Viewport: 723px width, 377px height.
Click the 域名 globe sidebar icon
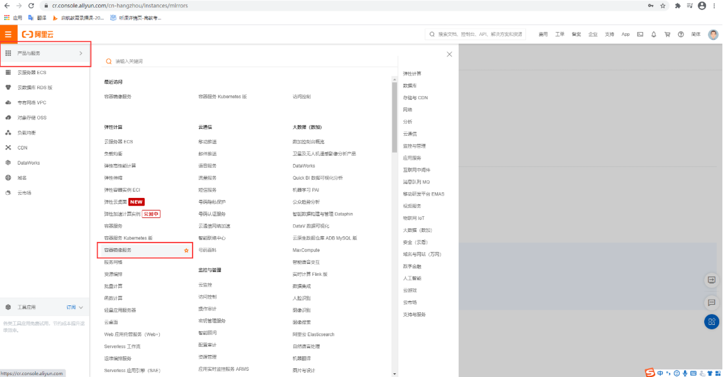click(x=8, y=178)
